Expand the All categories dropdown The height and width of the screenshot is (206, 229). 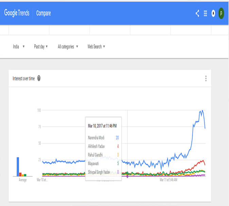[x=68, y=46]
